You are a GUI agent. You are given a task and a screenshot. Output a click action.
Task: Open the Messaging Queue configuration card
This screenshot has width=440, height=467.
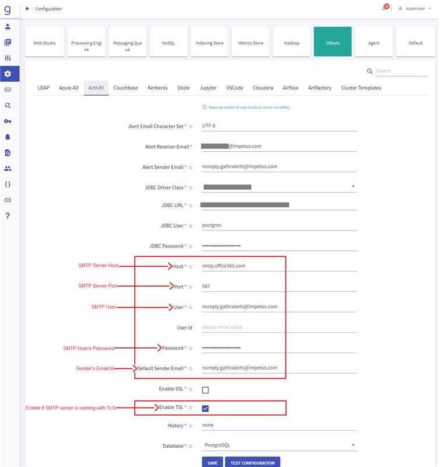click(127, 41)
